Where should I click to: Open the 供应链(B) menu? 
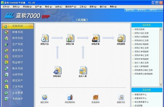pos(27,7)
